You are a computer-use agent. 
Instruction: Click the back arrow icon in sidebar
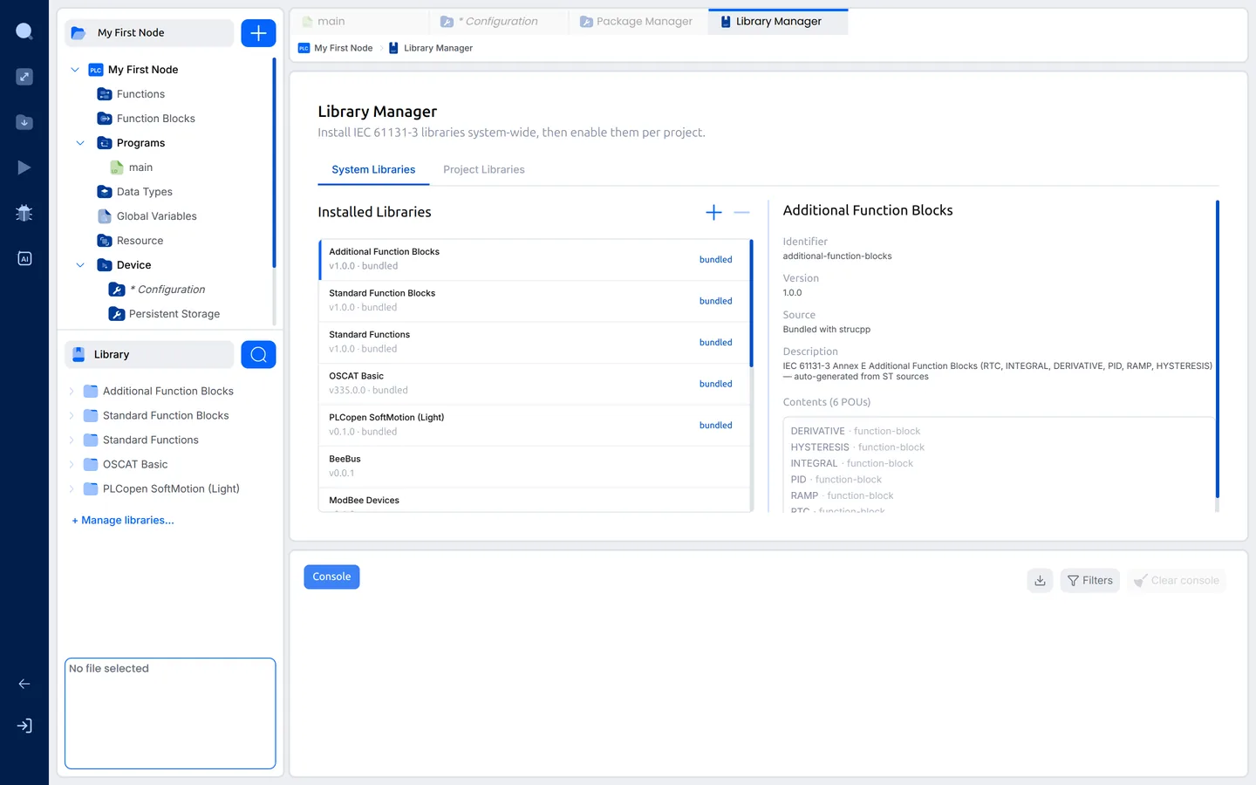point(24,684)
